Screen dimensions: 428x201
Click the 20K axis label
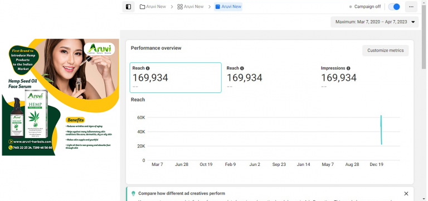coord(141,146)
